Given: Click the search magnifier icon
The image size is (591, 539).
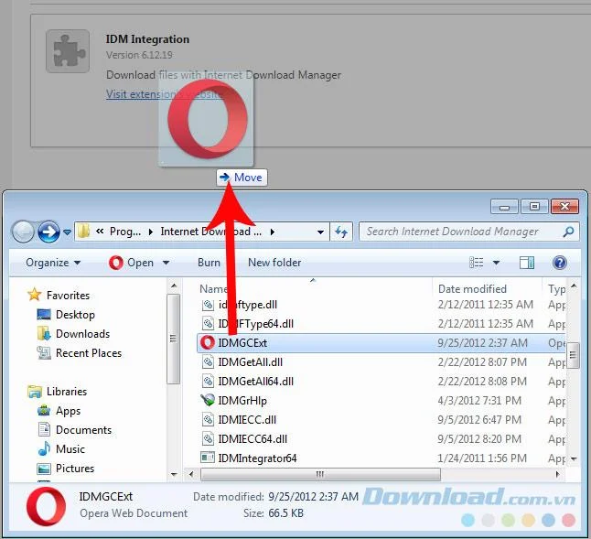Looking at the screenshot, I should (x=568, y=232).
